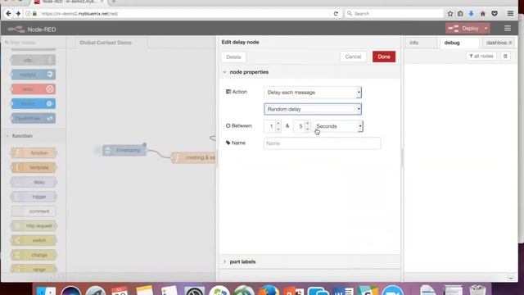Select the template node in palette

tap(34, 167)
